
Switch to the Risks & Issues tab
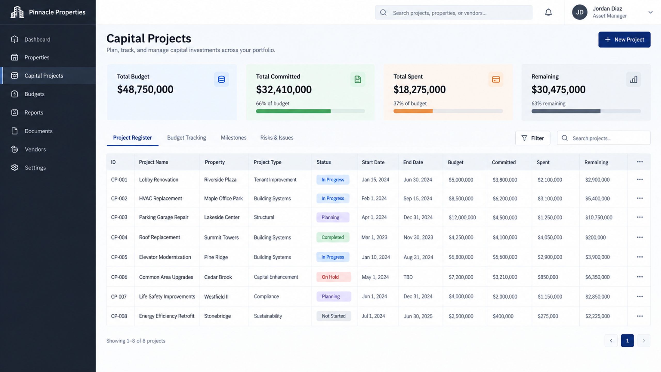tap(277, 138)
